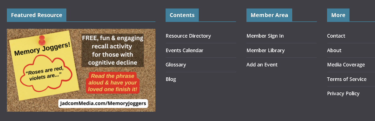Open the Terms of Service
The width and height of the screenshot is (375, 121).
pos(346,79)
